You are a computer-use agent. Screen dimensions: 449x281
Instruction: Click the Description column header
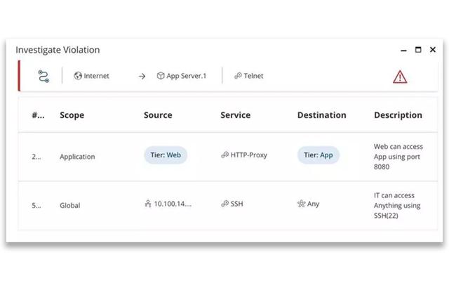398,115
